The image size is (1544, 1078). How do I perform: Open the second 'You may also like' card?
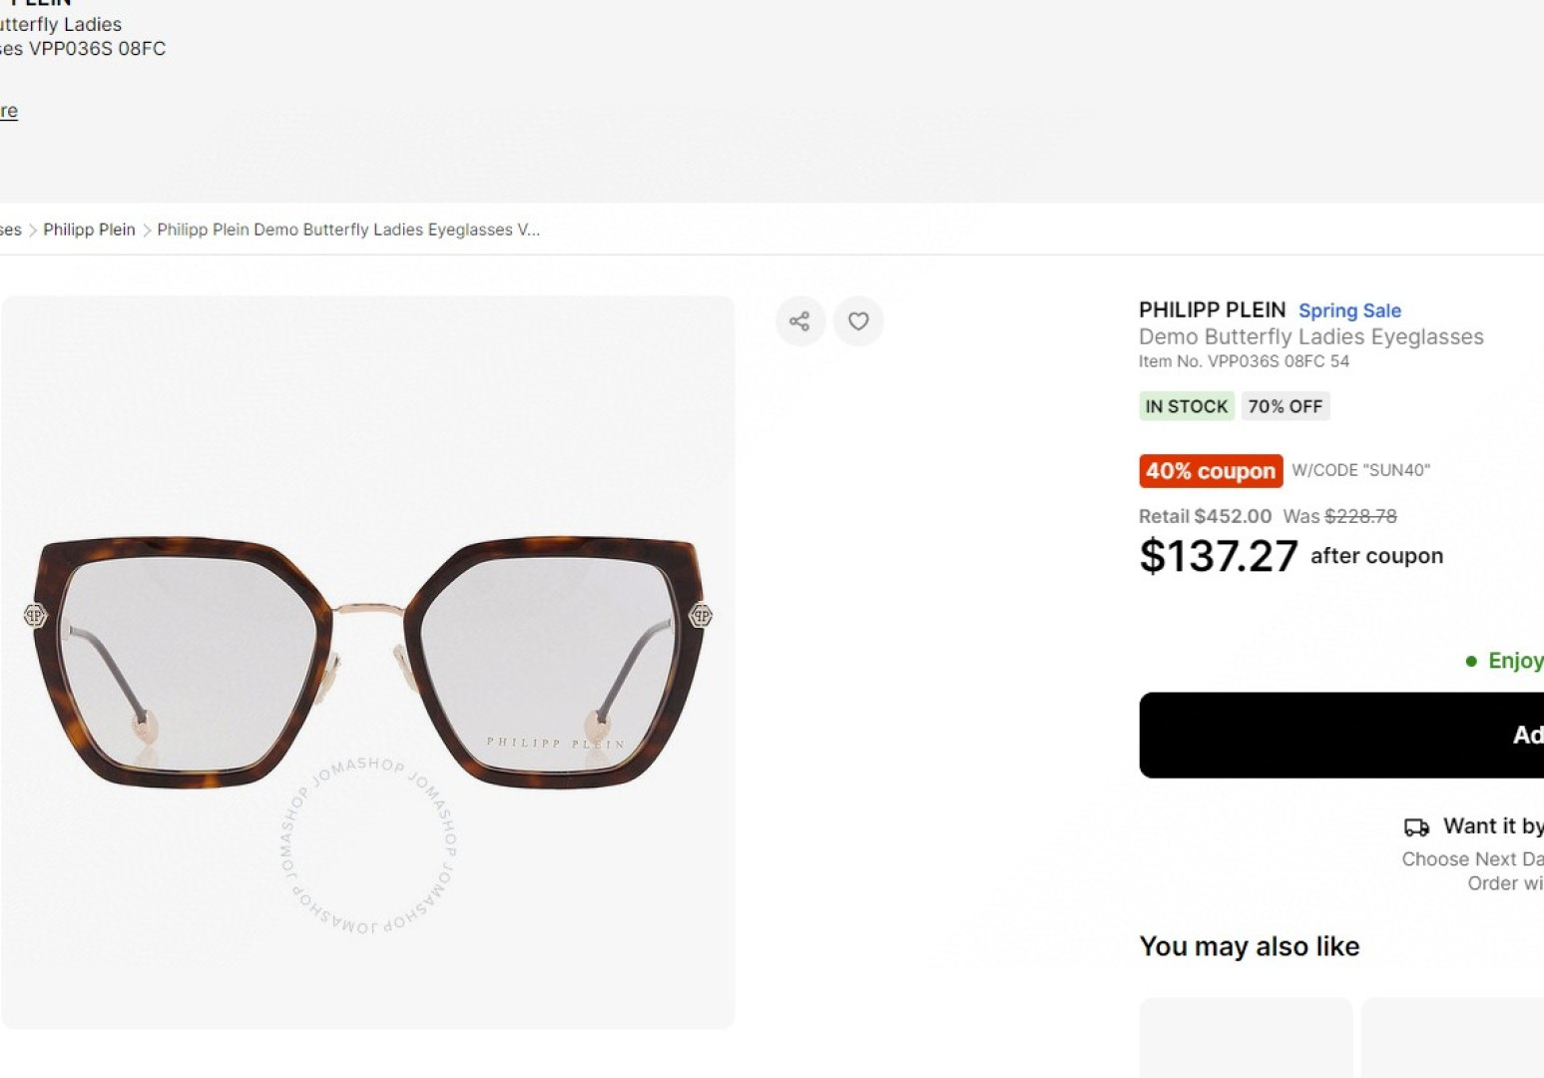coord(1453,1038)
